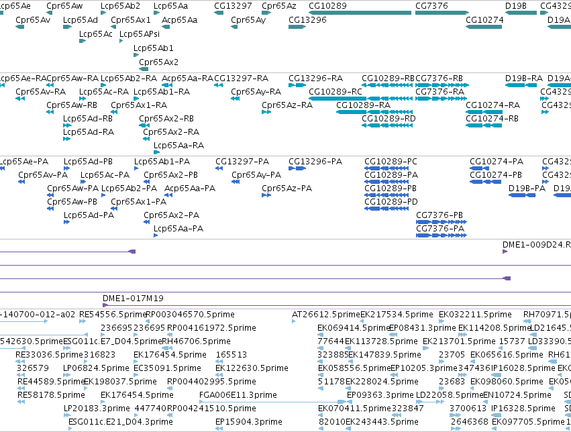Select the Lcp65Ab1 gene label

click(x=153, y=48)
